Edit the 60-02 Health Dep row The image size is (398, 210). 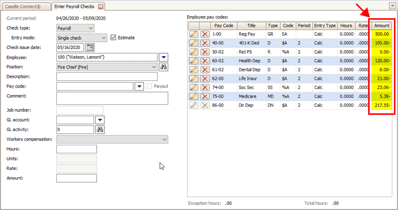[x=193, y=61]
